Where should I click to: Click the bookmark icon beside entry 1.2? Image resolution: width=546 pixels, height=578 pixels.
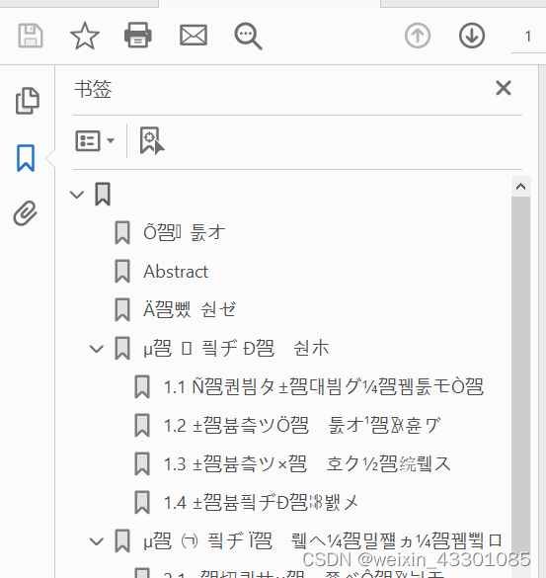coord(142,425)
